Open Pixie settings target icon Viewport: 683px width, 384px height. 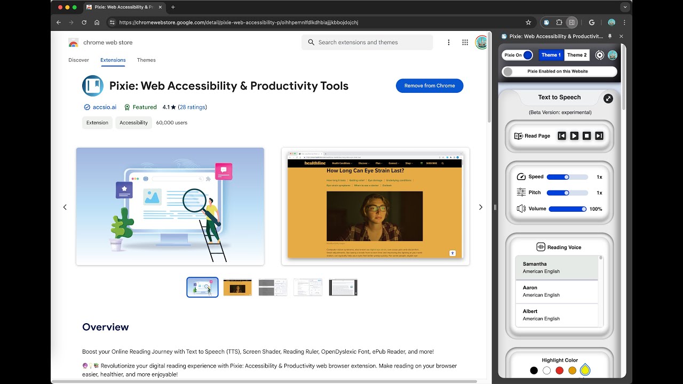tap(600, 55)
